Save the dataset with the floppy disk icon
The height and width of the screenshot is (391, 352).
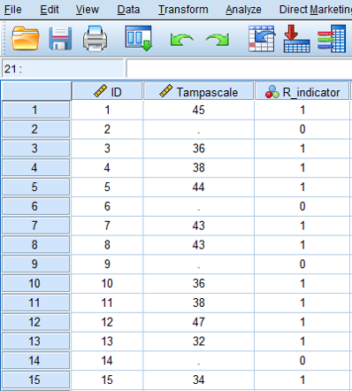tap(60, 39)
